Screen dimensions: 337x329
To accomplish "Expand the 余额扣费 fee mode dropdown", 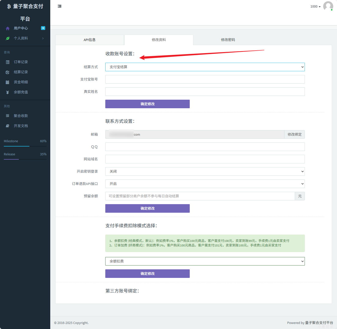I will [205, 261].
